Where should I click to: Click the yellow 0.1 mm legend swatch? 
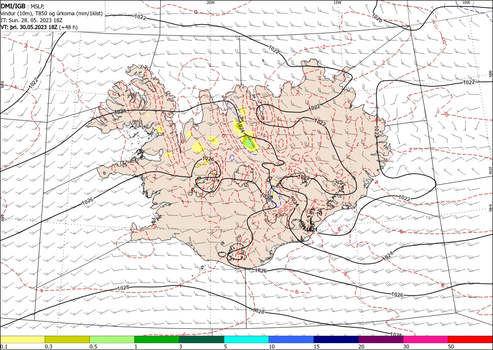(23, 339)
